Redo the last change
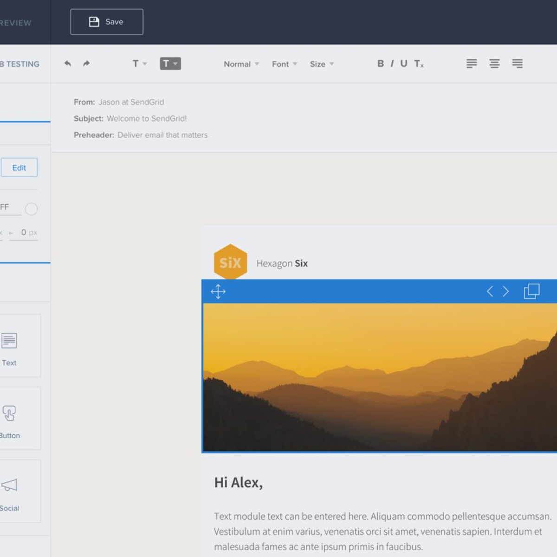 tap(86, 64)
